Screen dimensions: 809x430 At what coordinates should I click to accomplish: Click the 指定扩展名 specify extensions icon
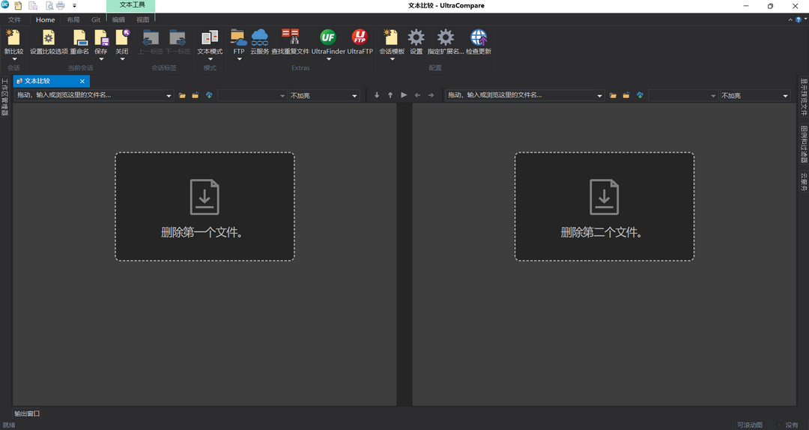click(446, 38)
